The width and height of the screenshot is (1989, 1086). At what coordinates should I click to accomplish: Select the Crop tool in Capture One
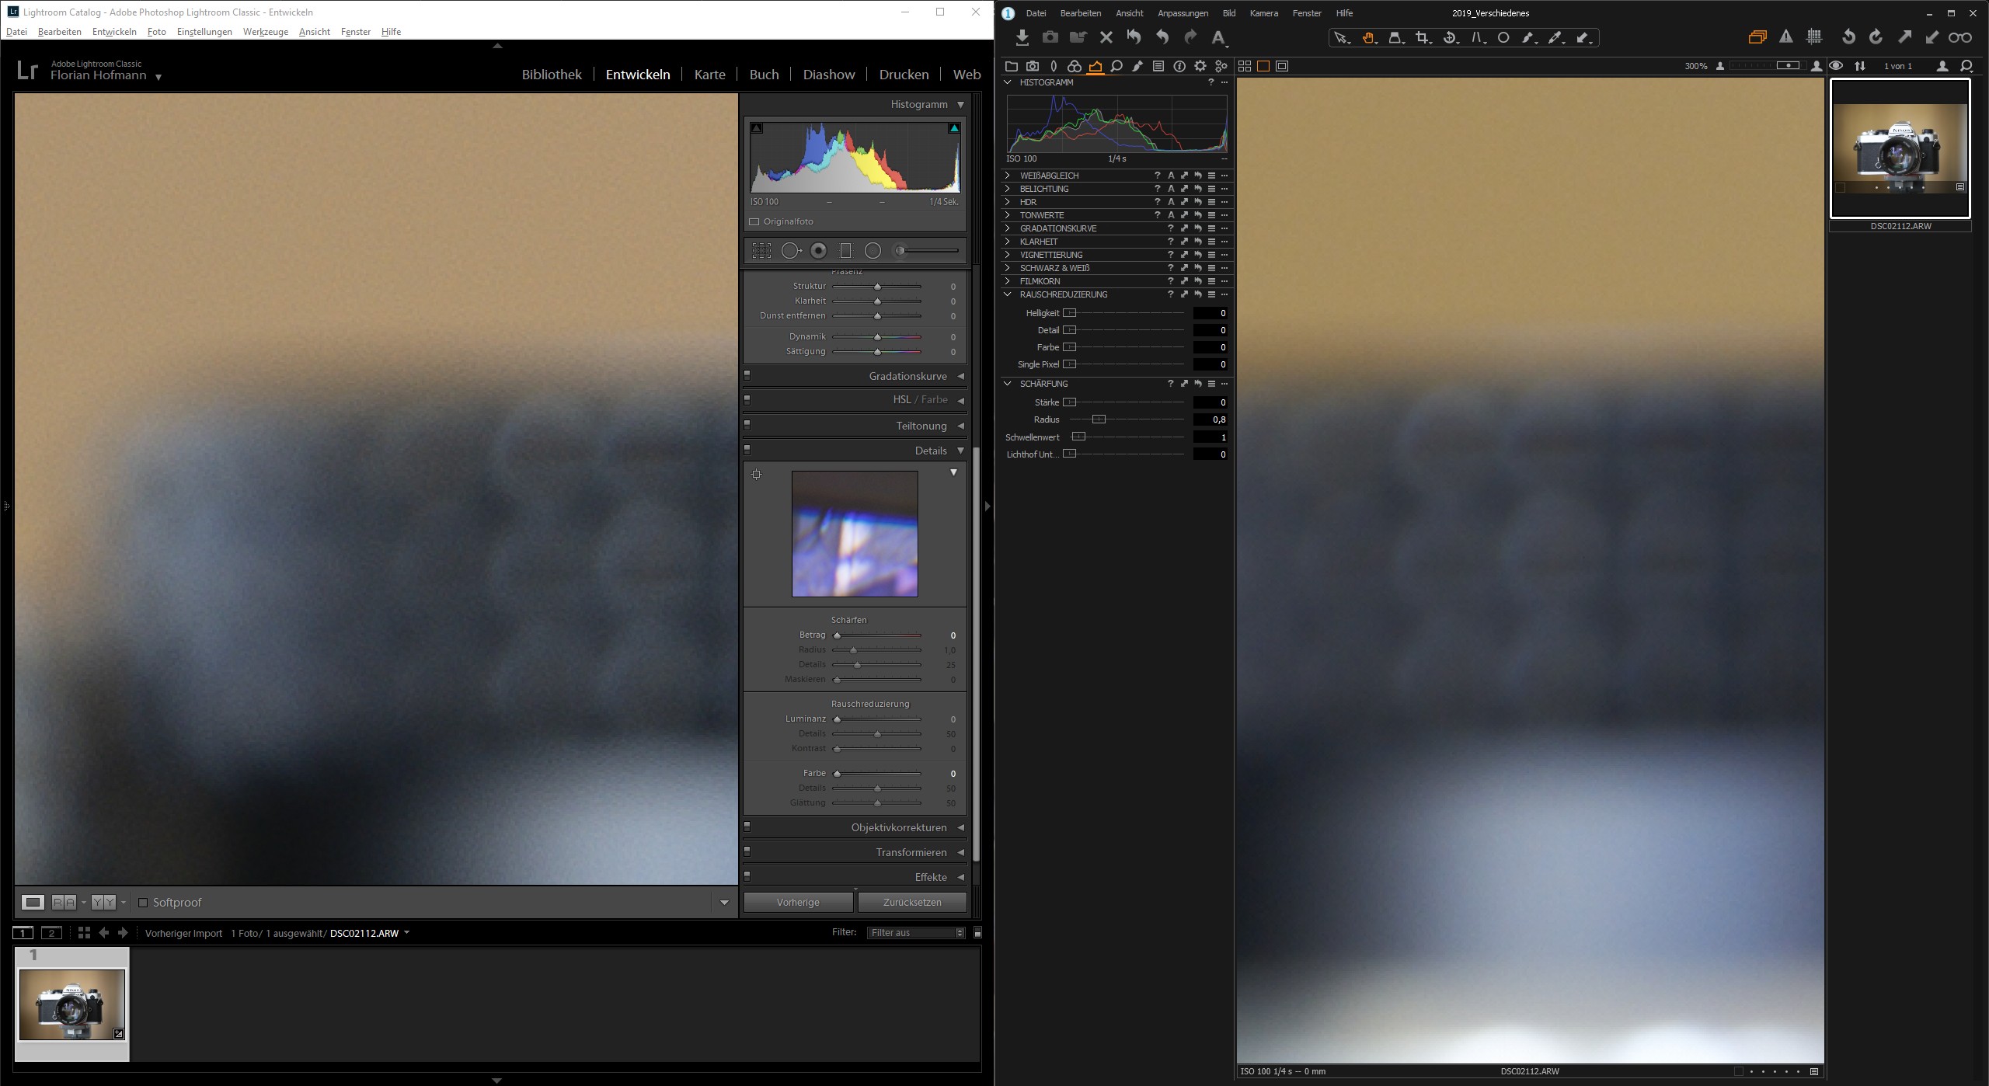point(1422,37)
